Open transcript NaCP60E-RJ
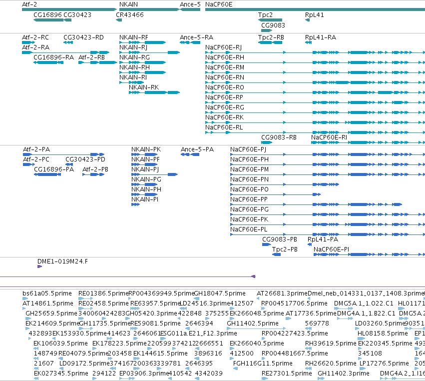This screenshot has height=381, width=425. (223, 47)
